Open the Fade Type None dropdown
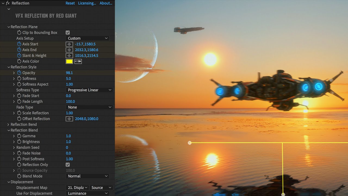The height and width of the screenshot is (196, 348). point(89,107)
